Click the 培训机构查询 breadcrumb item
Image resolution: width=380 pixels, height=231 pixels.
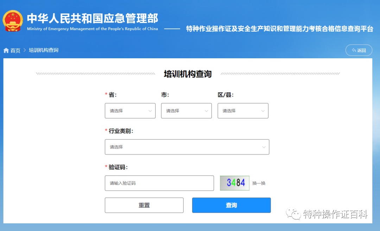point(44,50)
